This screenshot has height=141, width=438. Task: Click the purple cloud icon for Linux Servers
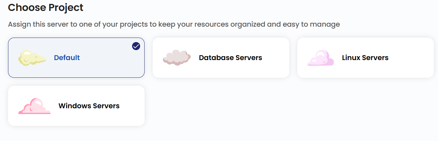tap(321, 58)
